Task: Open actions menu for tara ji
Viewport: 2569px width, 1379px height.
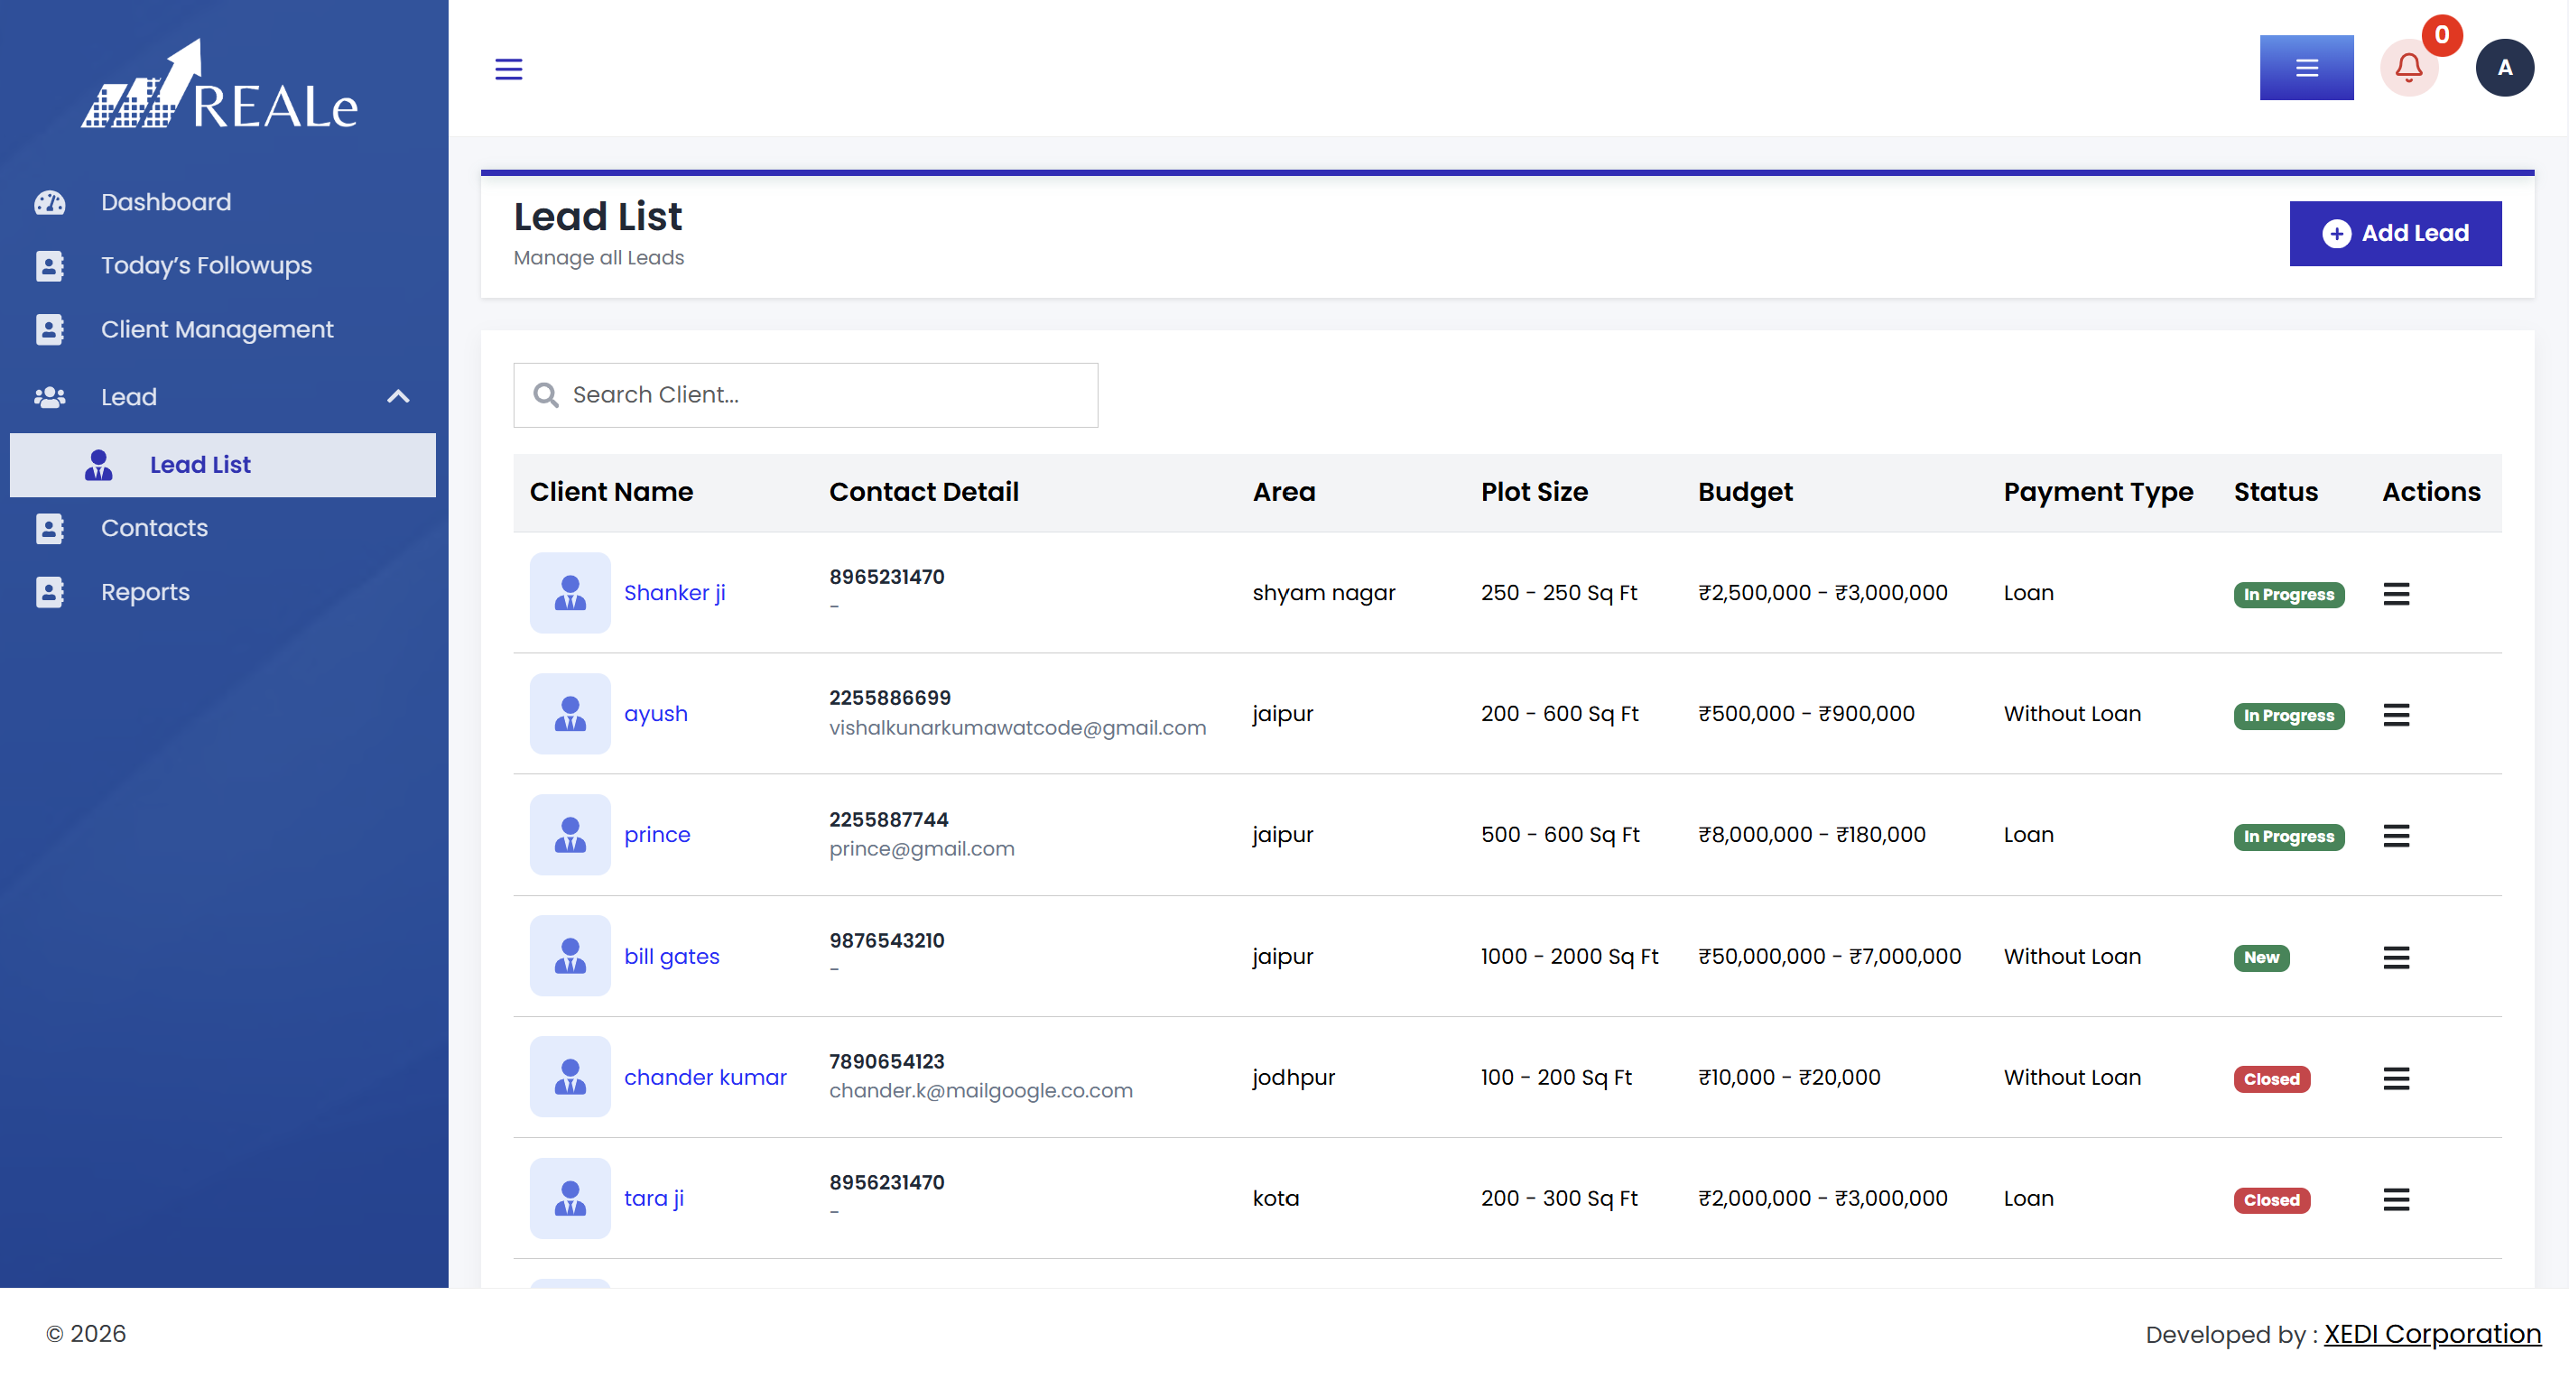Action: click(2396, 1199)
